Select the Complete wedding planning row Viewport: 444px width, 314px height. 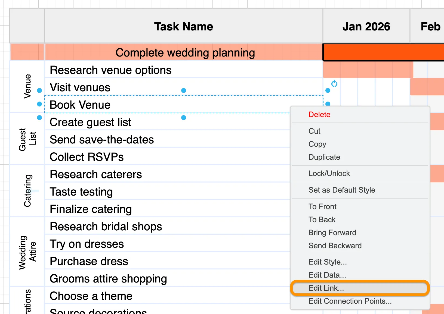tap(185, 53)
